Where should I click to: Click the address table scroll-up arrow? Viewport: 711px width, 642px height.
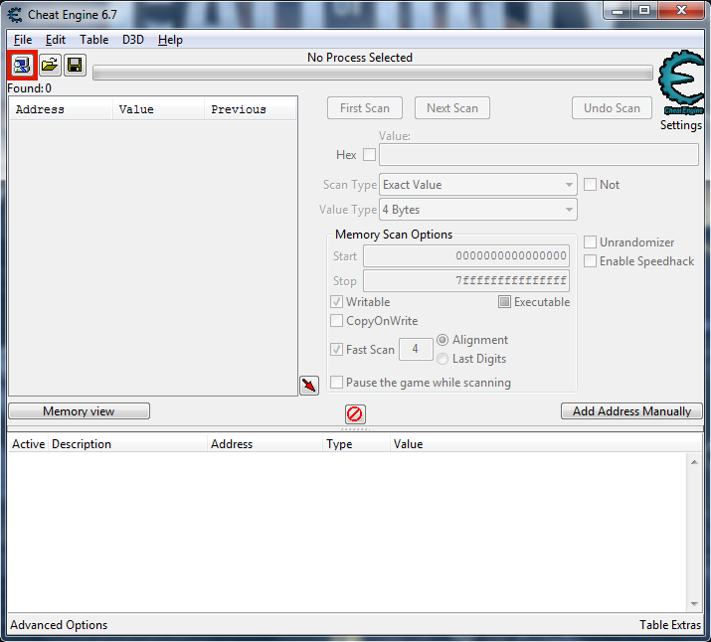click(x=694, y=462)
